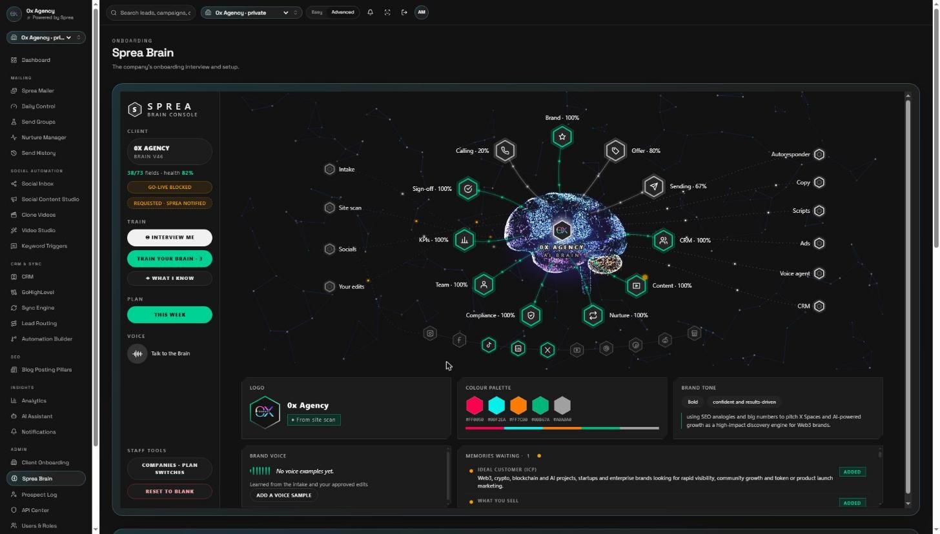This screenshot has width=940, height=534.
Task: Select the KPIs 100% chart node
Action: pos(464,240)
